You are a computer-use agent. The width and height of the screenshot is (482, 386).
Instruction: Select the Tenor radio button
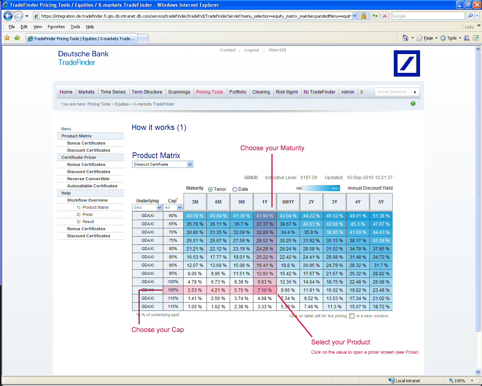210,190
